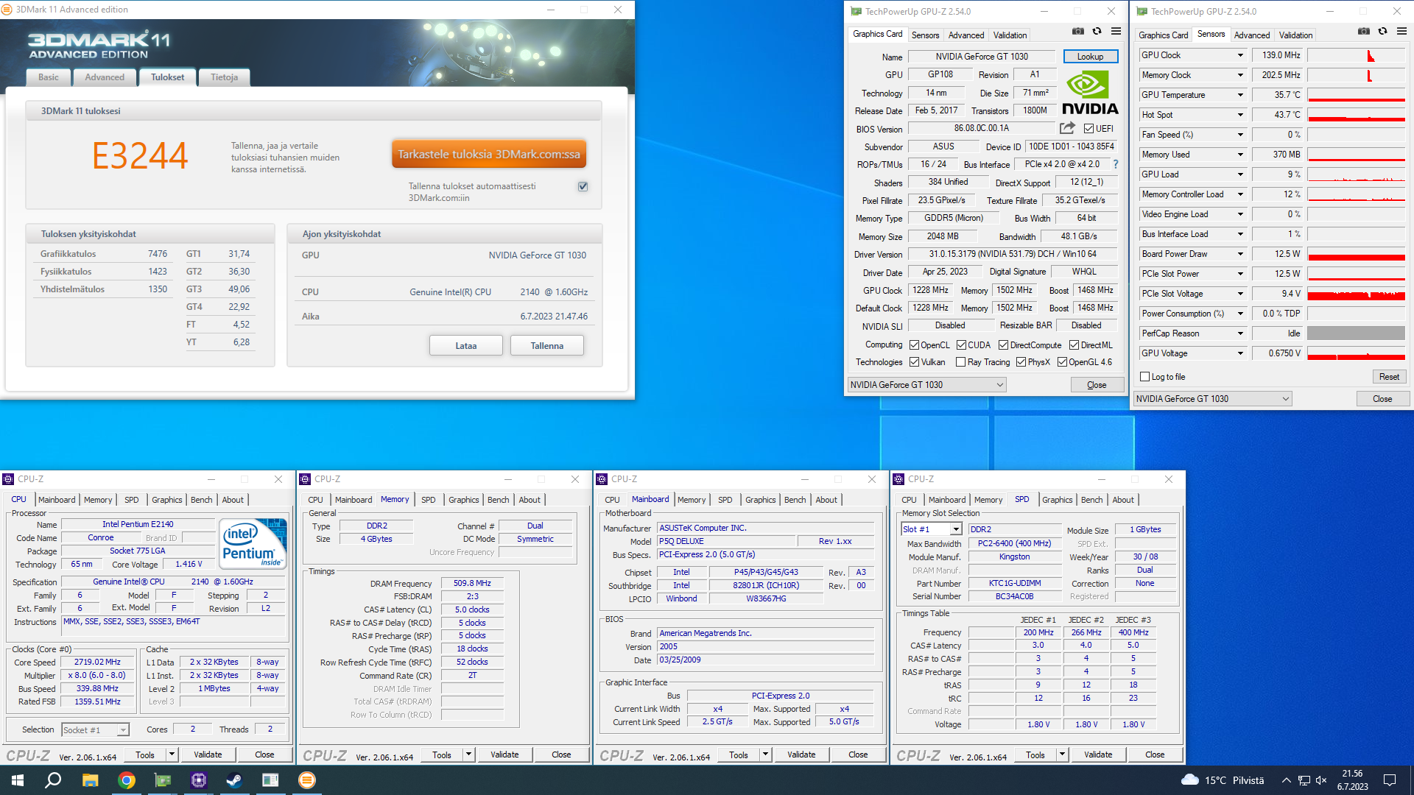Viewport: 1414px width, 795px height.
Task: Expand GPU Clock sensor dropdown
Action: click(1240, 55)
